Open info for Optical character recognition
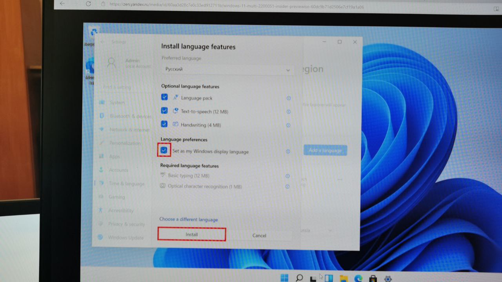Screen dimensions: 502x282 [287, 187]
